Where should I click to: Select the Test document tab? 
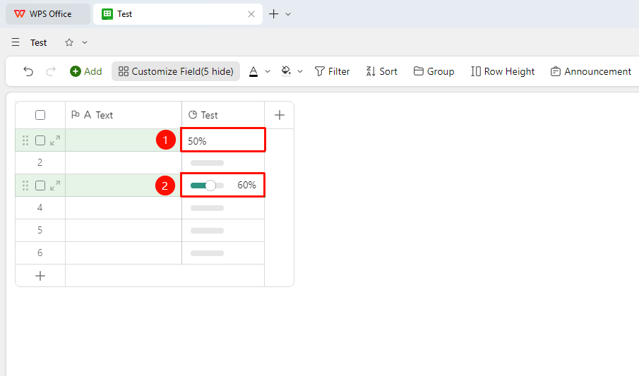(x=178, y=14)
